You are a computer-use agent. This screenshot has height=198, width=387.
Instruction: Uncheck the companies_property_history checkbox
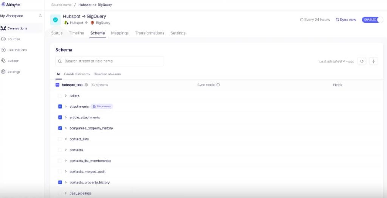tap(60, 128)
